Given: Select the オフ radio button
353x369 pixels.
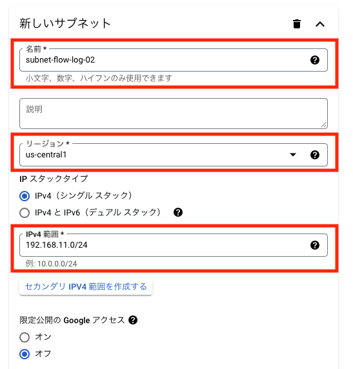Looking at the screenshot, I should point(25,354).
